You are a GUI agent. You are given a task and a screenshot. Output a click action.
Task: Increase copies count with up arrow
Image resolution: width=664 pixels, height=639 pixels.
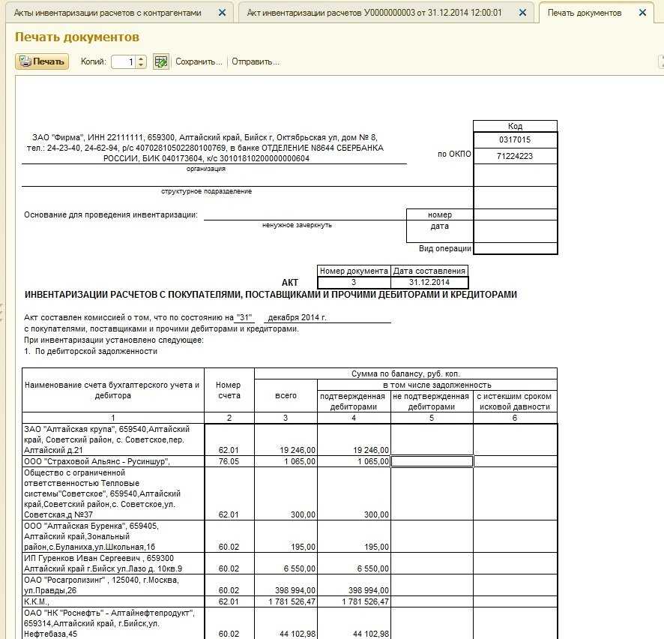(x=142, y=58)
